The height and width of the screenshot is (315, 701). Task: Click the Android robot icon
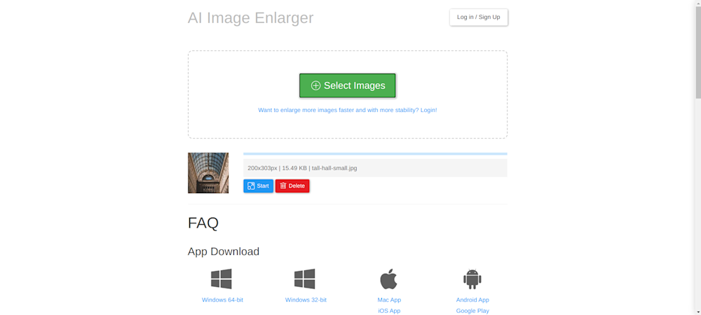[x=472, y=279]
